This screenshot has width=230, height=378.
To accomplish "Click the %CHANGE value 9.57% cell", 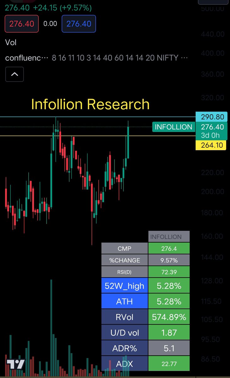I will tap(169, 261).
